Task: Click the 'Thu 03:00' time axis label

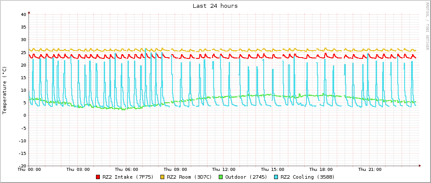Action: pyautogui.click(x=78, y=169)
